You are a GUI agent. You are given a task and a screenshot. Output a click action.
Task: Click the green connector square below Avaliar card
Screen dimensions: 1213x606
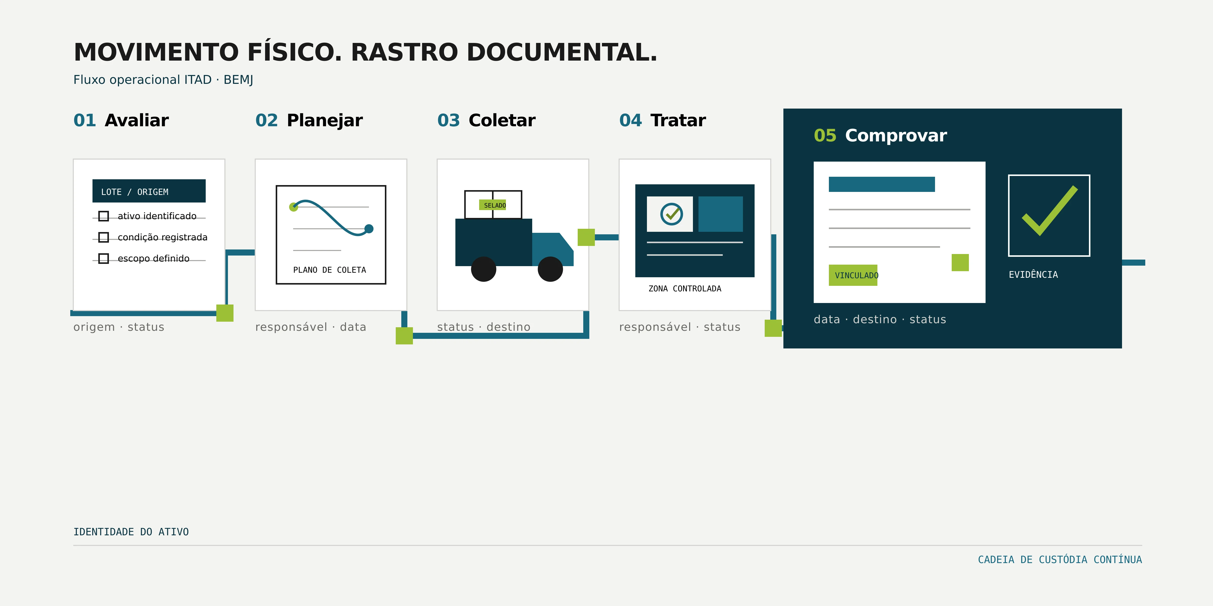click(x=225, y=313)
